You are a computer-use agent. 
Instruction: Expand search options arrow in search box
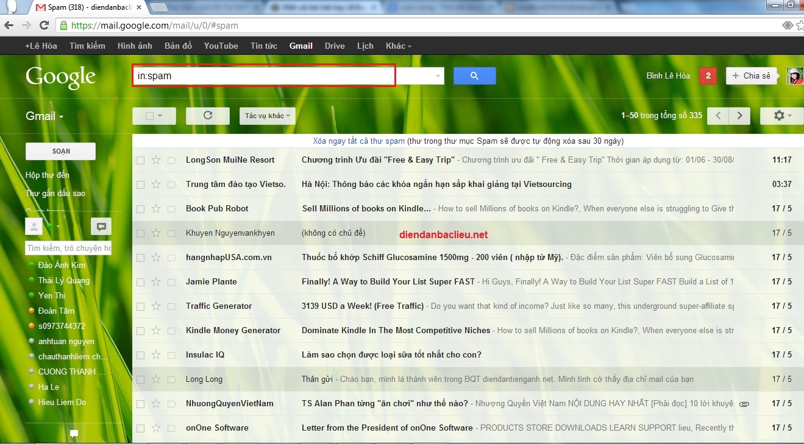437,76
